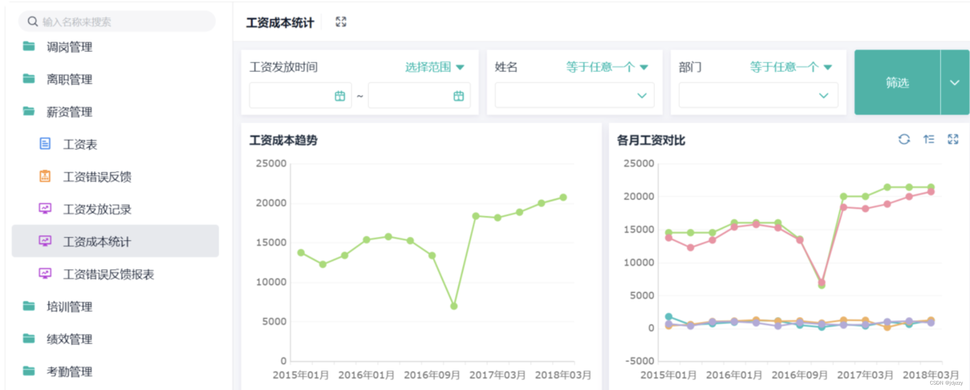Click the 薪资管理 folder icon

point(29,111)
